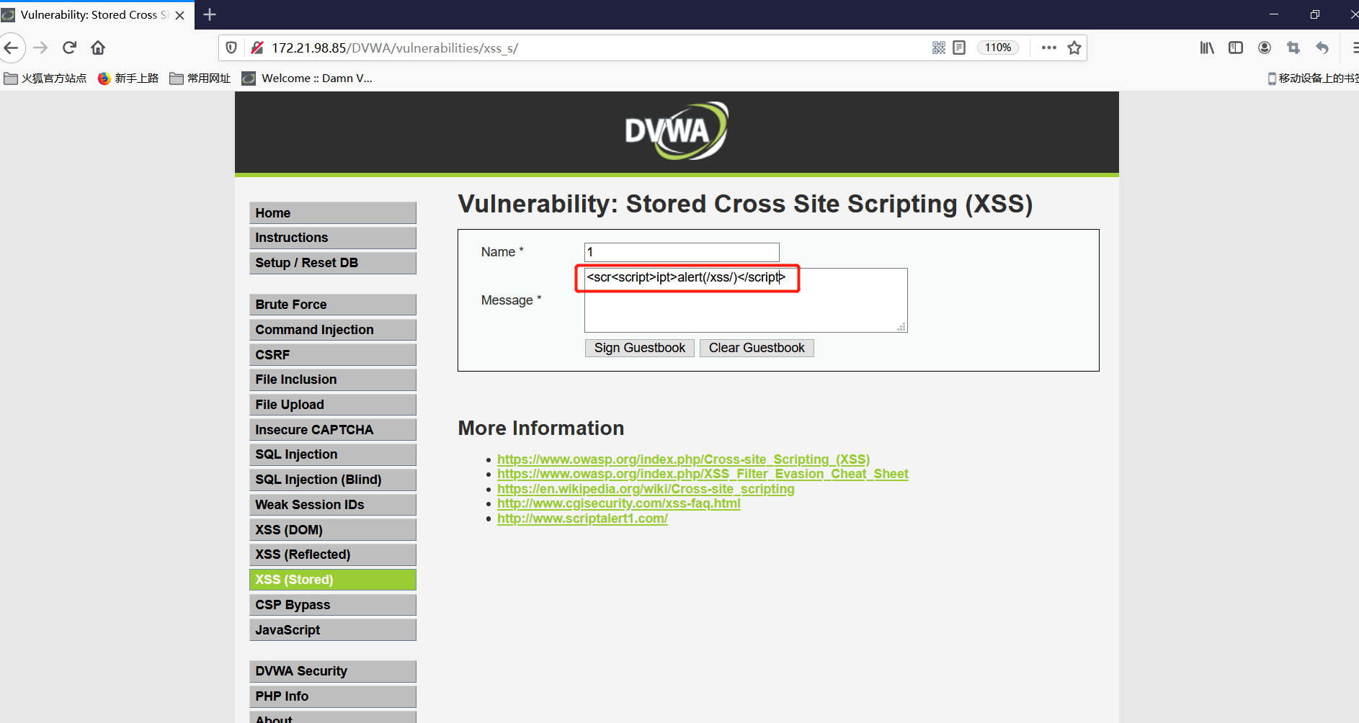Screen dimensions: 1359x723
Task: Click the DVWA logo
Action: pos(677,131)
